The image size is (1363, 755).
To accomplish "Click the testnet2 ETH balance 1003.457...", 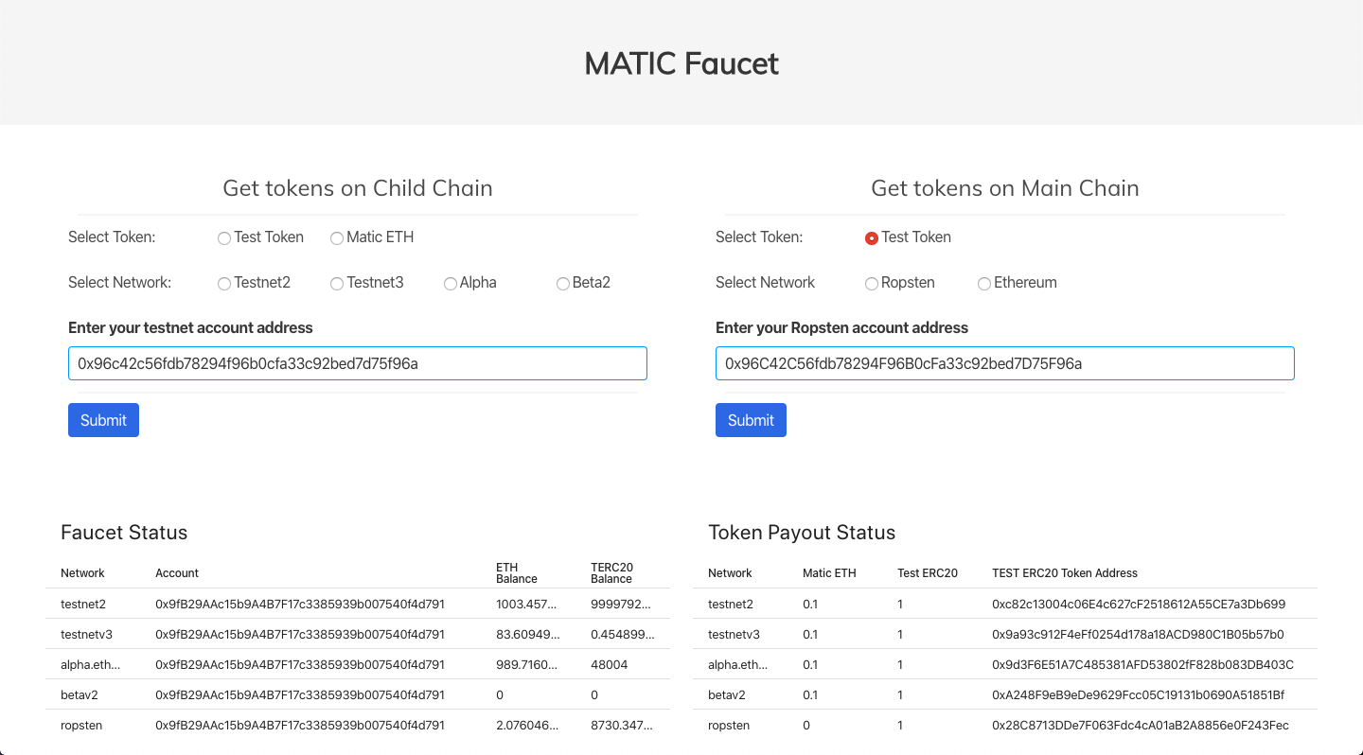I will [526, 604].
